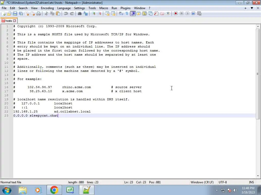Click the vertical scrollbar down arrow
The image size is (261, 195).
[258, 176]
